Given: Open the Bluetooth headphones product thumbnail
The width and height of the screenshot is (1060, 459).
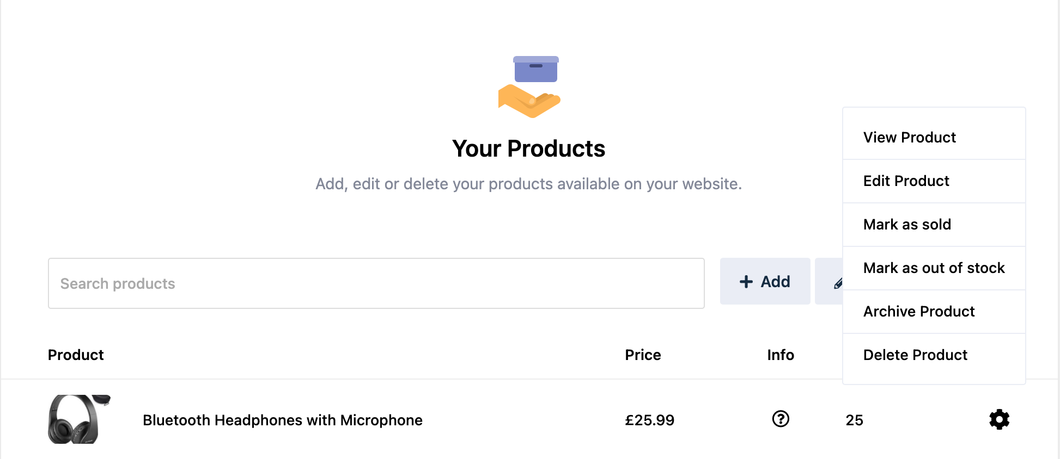Looking at the screenshot, I should click(80, 419).
